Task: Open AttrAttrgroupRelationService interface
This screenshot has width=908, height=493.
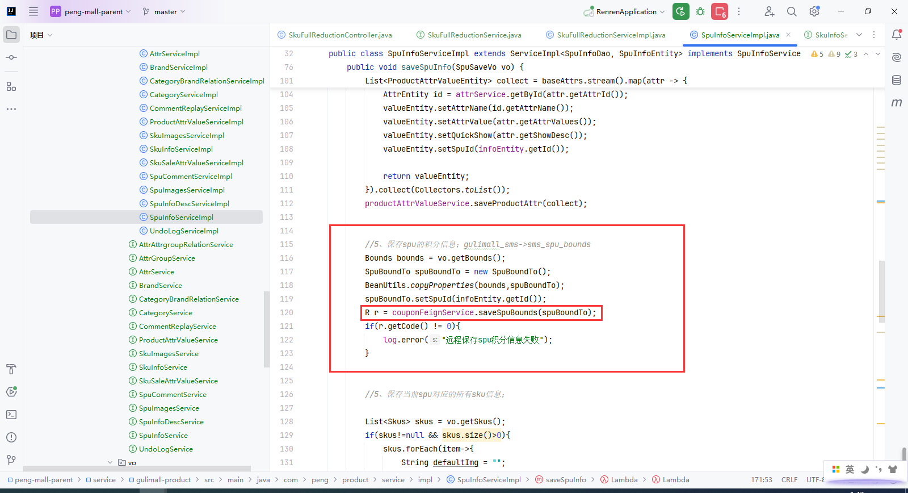Action: [x=181, y=244]
